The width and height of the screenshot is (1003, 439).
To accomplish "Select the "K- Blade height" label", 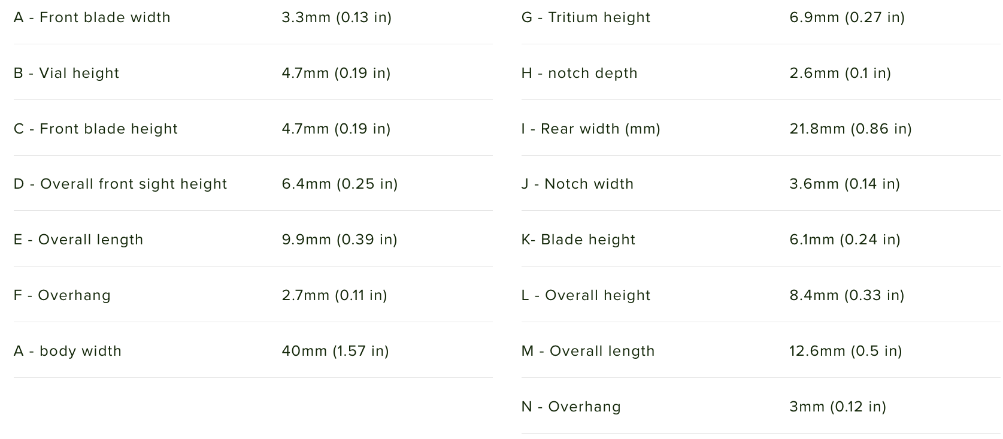I will [x=578, y=240].
